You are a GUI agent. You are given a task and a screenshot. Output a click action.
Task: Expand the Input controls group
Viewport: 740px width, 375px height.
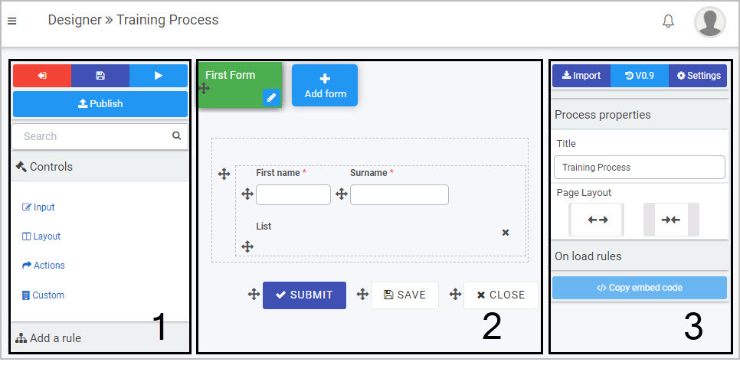click(39, 207)
